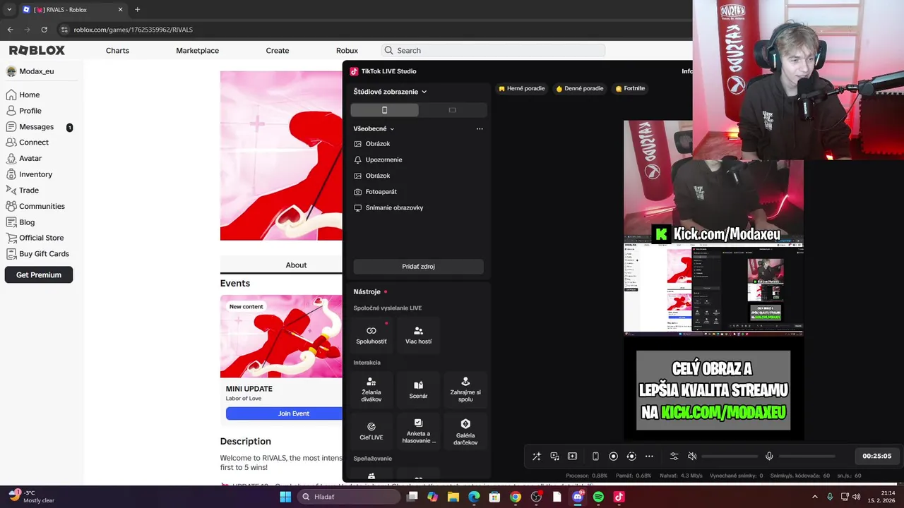Select portrait phone layout toggle

(385, 110)
